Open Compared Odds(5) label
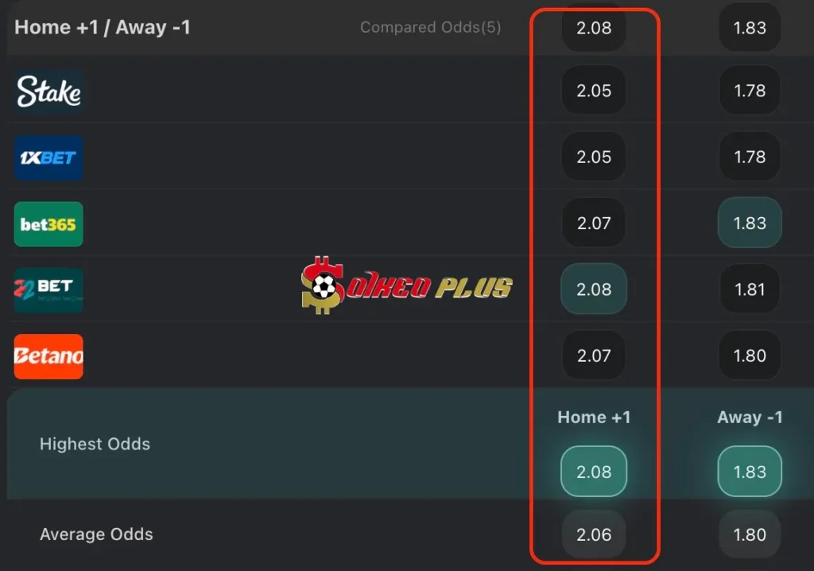Image resolution: width=814 pixels, height=571 pixels. [x=430, y=27]
